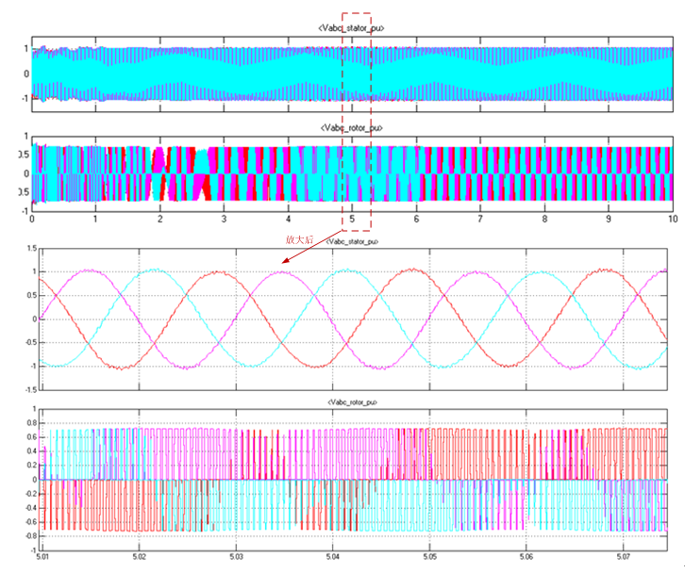The height and width of the screenshot is (573, 685).
Task: Click the Vabc_rotor_pu title above the zoomed PWM plot
Action: (352, 401)
